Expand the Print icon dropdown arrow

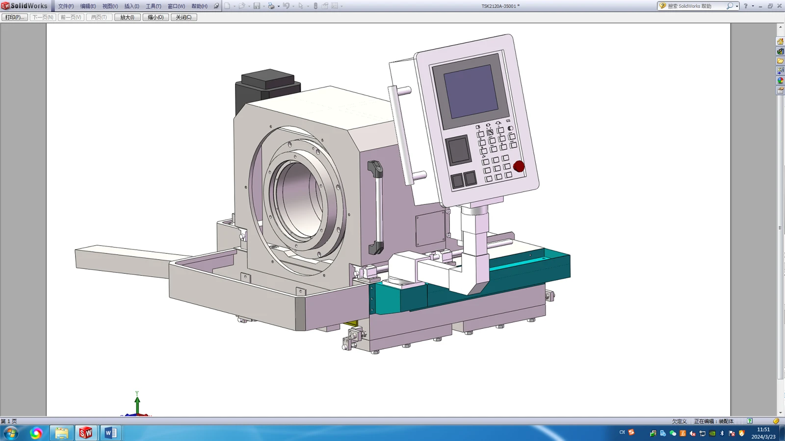[278, 6]
